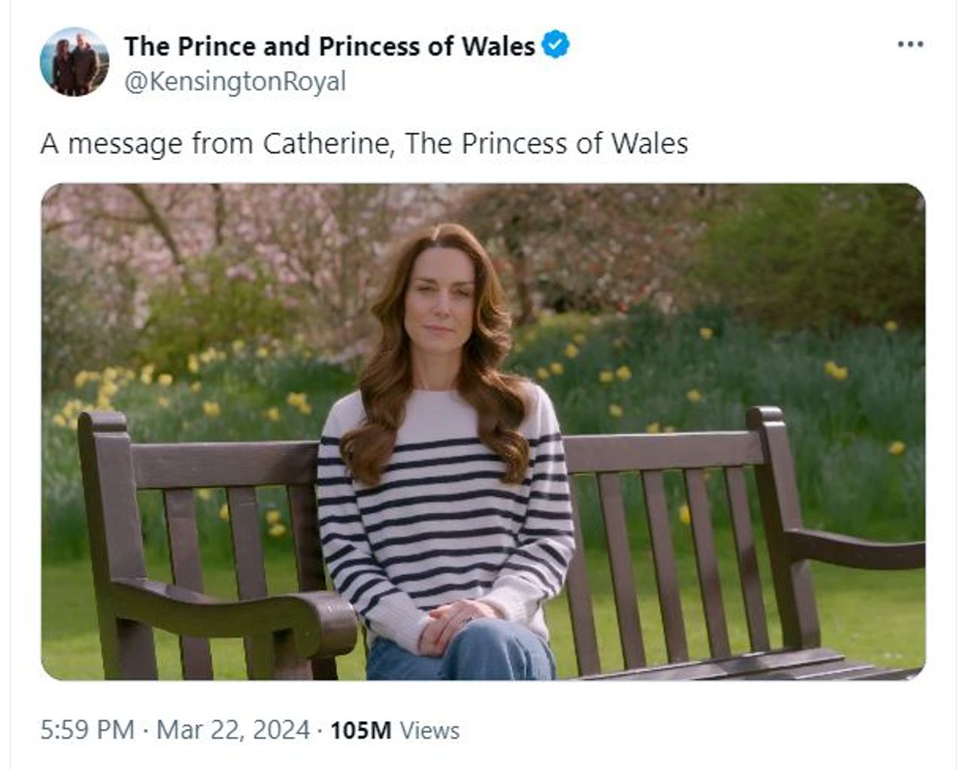This screenshot has height=770, width=963.
Task: Select the tweet text 'A message from Catherine'
Action: click(x=217, y=143)
